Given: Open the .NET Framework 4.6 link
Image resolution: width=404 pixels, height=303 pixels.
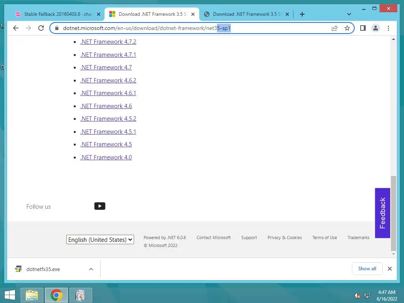Looking at the screenshot, I should tap(106, 106).
